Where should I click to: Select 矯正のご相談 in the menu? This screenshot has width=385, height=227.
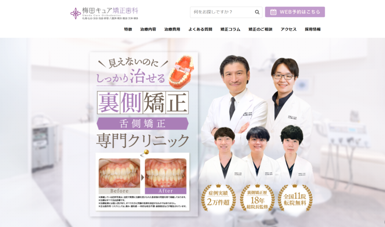click(261, 29)
